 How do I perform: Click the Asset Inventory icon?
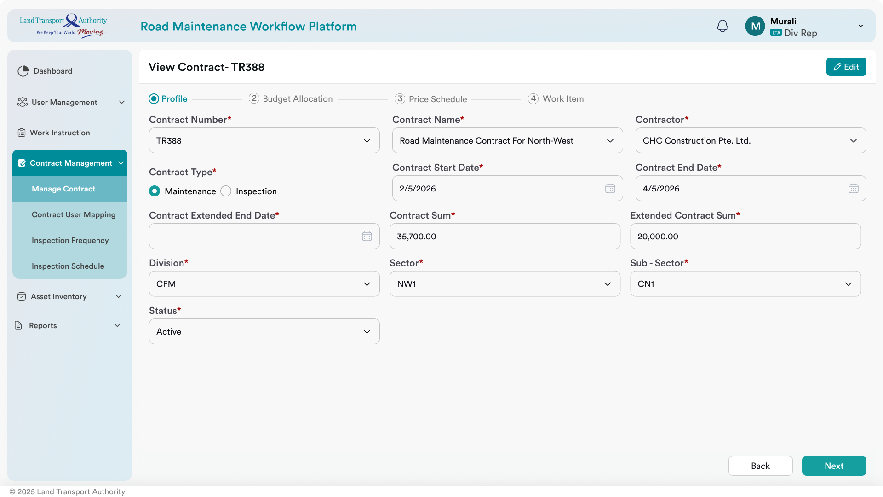(x=22, y=296)
